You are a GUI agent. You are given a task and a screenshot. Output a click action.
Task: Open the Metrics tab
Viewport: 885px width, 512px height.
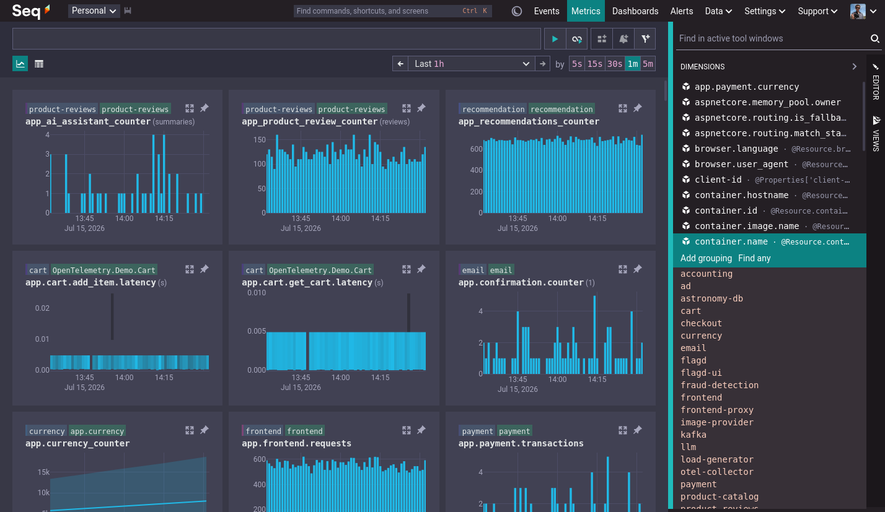pos(586,11)
